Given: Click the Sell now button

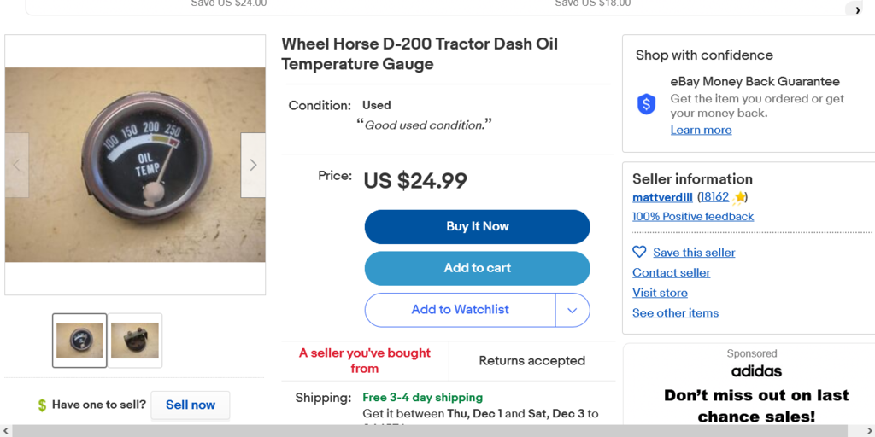Looking at the screenshot, I should pyautogui.click(x=191, y=405).
